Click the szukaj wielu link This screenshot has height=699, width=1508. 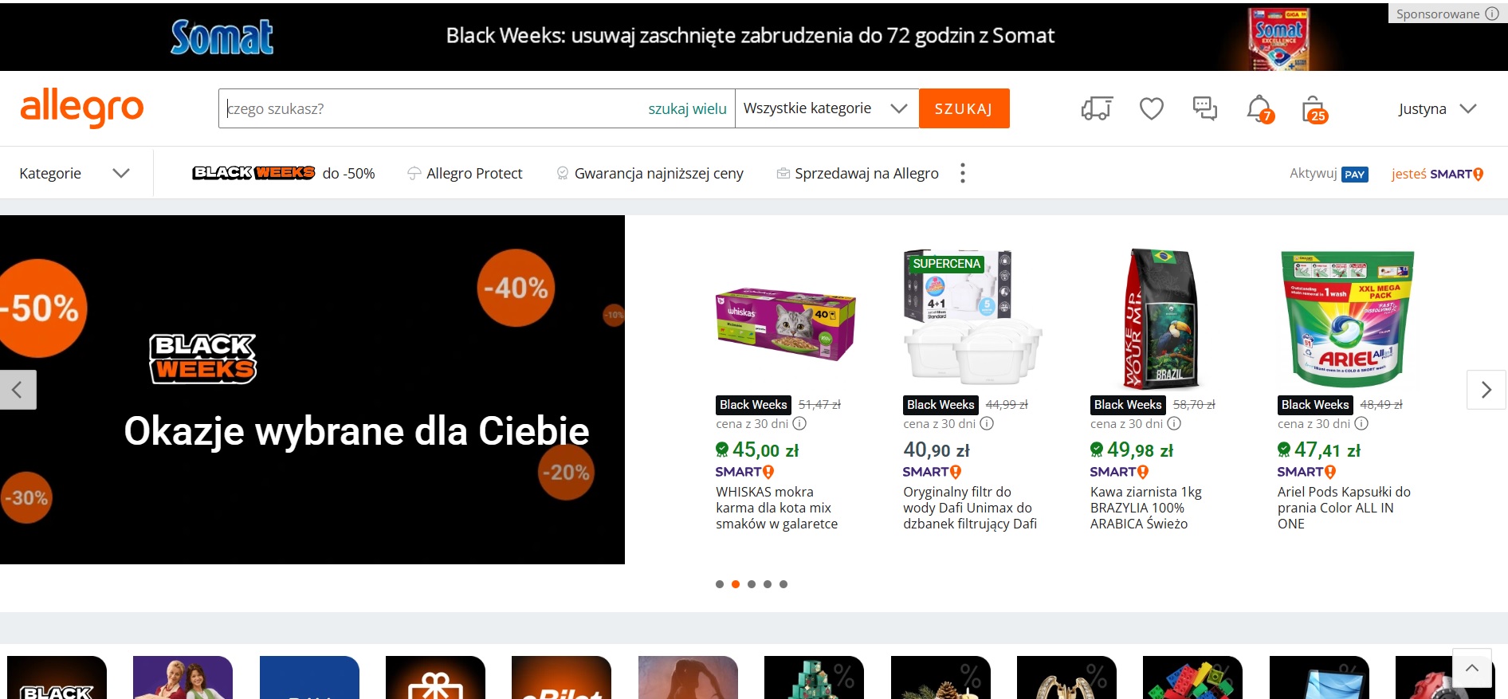tap(687, 109)
